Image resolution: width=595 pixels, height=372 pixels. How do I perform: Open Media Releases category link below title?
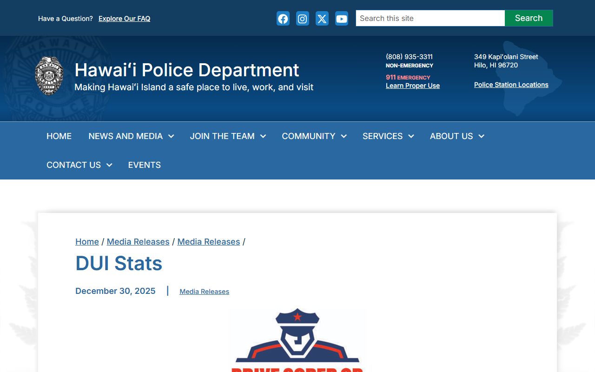click(x=205, y=292)
